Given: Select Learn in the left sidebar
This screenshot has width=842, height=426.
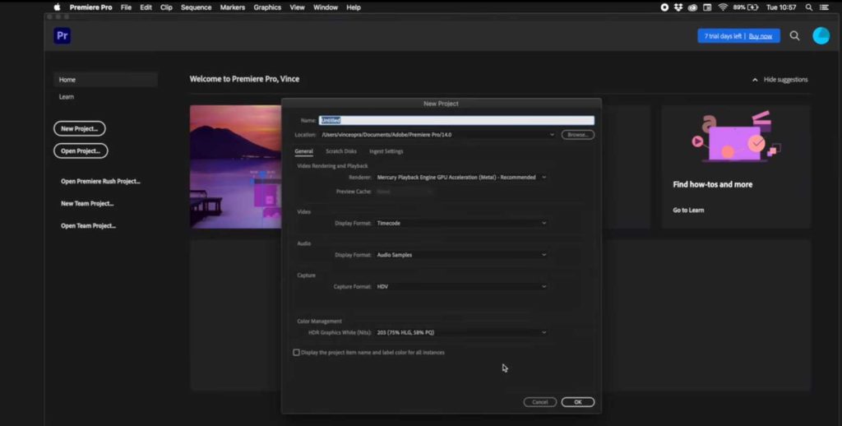Looking at the screenshot, I should pyautogui.click(x=67, y=97).
